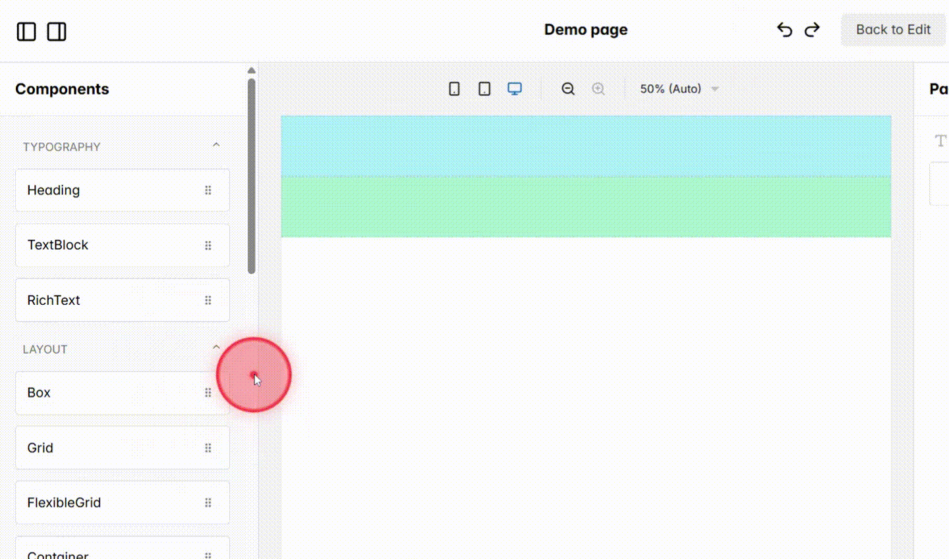Viewport: 949px width, 559px height.
Task: Switch to tablet preview icon
Action: [484, 88]
